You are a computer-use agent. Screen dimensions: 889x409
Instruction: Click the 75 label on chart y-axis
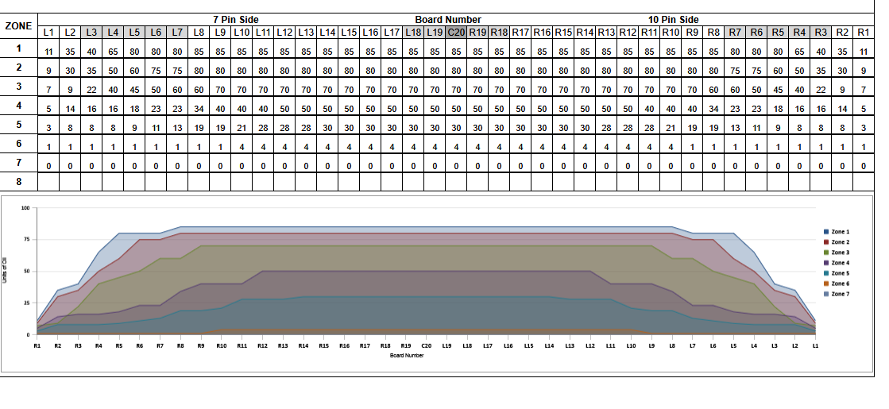point(27,240)
